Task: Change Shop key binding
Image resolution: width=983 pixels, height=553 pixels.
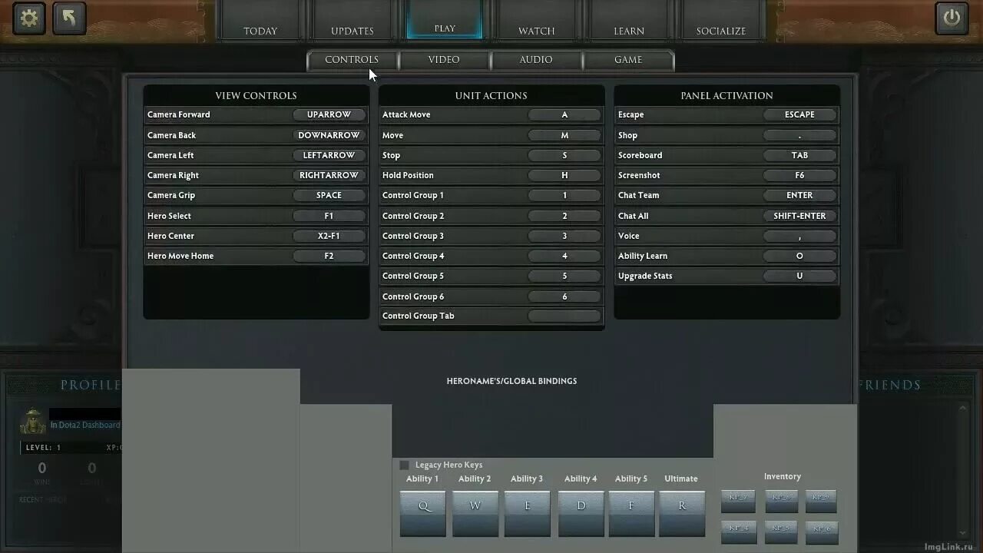Action: coord(799,135)
